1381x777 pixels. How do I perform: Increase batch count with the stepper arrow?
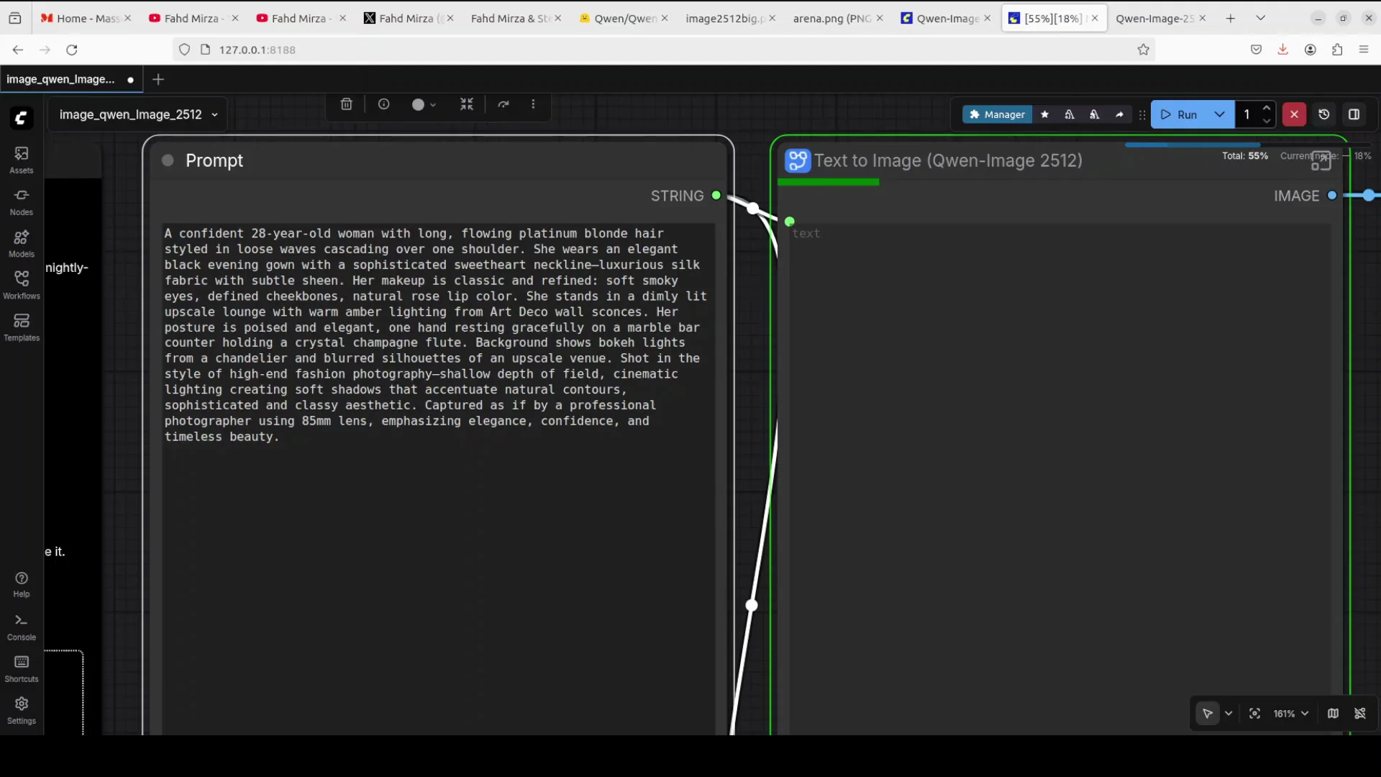(1267, 109)
